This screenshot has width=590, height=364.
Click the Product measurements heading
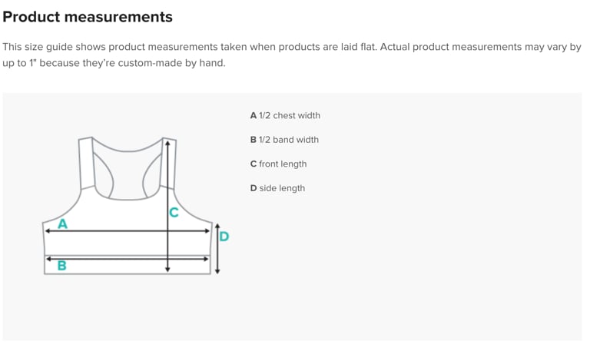[88, 17]
